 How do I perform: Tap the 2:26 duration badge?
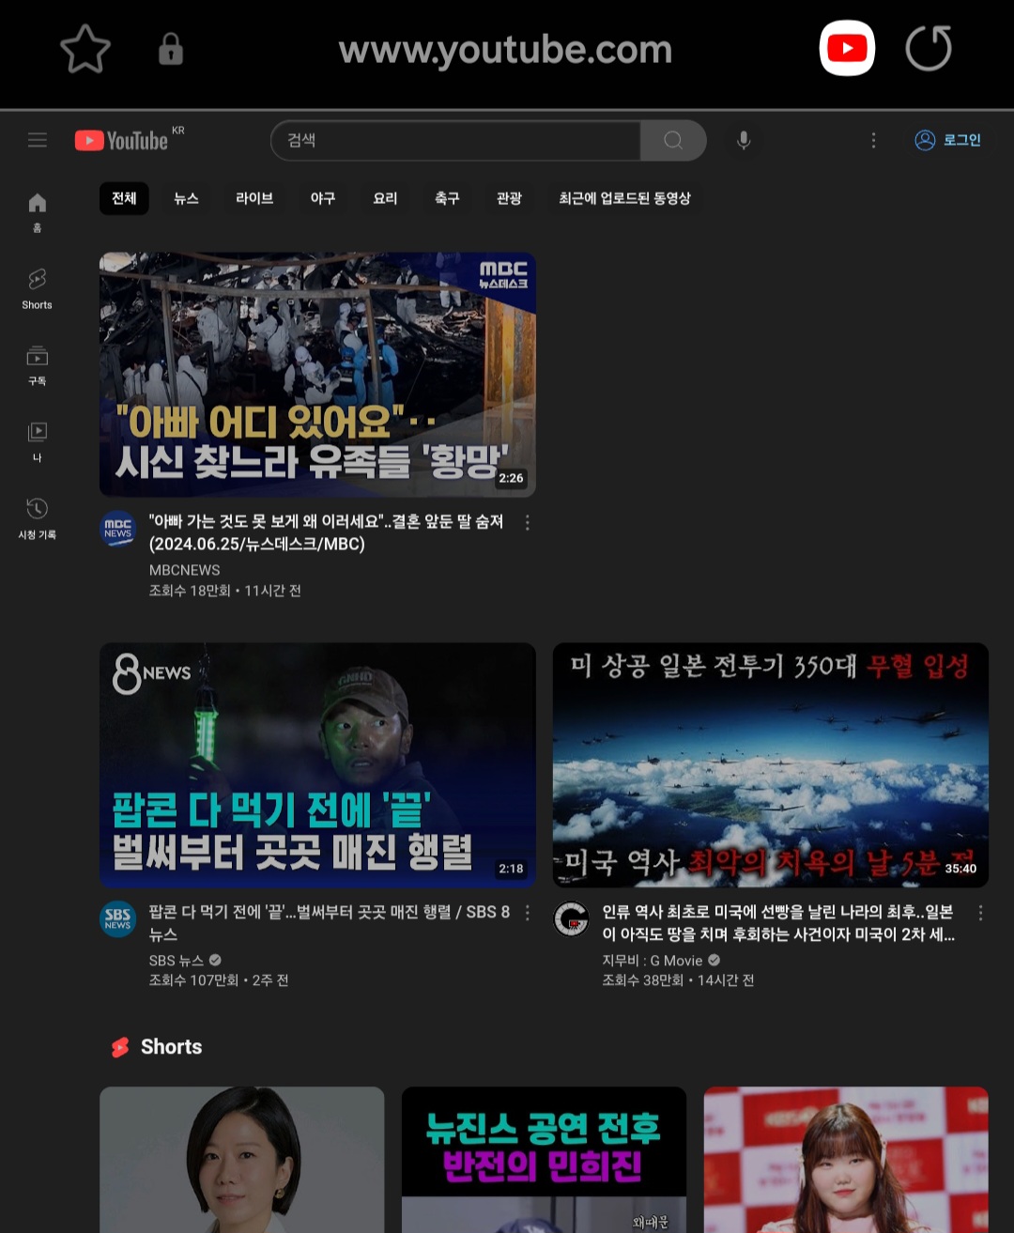pyautogui.click(x=511, y=478)
